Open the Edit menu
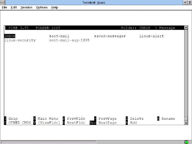The image size is (192, 144). point(14,7)
